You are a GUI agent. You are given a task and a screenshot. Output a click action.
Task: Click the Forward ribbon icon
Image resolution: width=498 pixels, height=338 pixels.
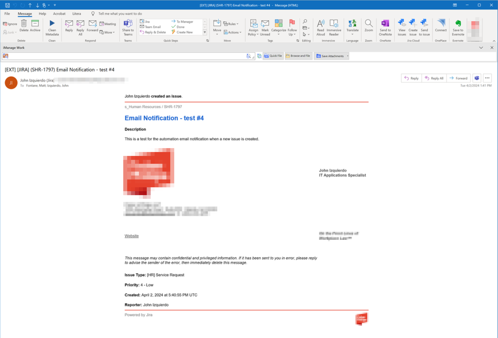click(x=92, y=26)
